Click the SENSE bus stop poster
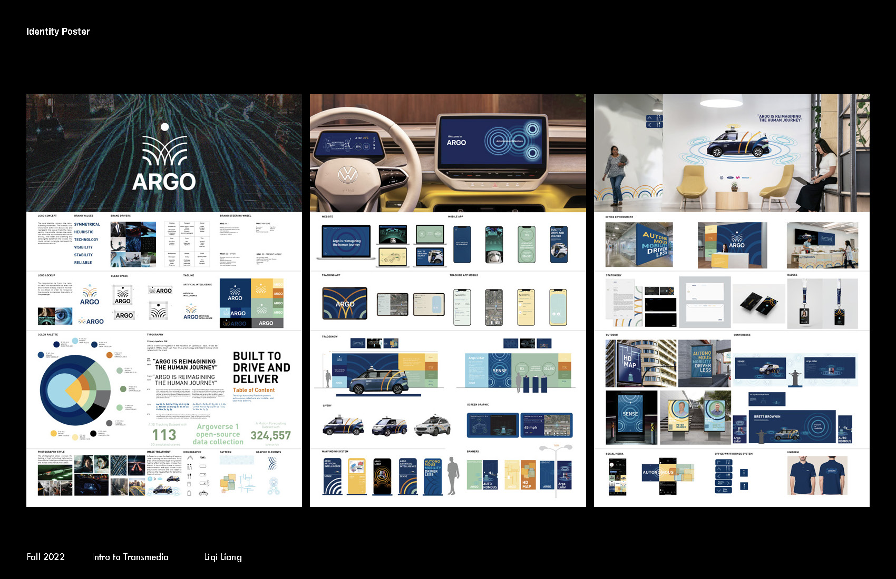The image size is (896, 579). pyautogui.click(x=630, y=417)
